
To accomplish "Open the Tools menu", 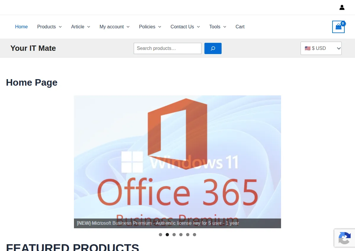I will (x=215, y=27).
